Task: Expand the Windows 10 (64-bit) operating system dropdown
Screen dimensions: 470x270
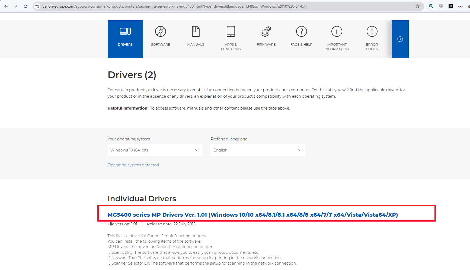Action: pos(155,150)
